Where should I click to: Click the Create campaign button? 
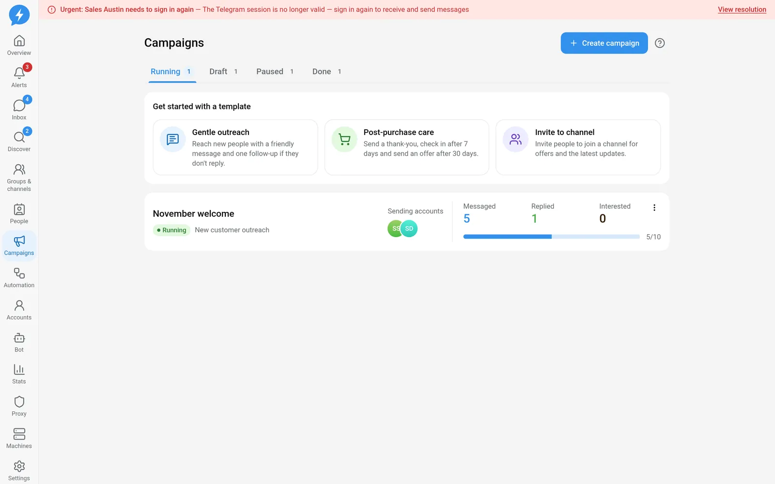click(x=604, y=43)
